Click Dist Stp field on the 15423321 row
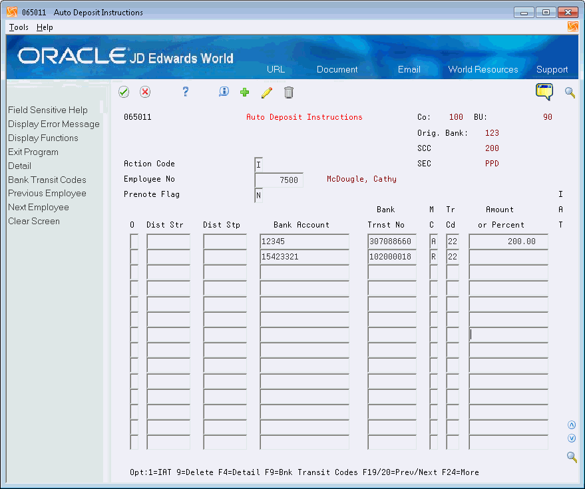This screenshot has width=585, height=489. [x=225, y=257]
